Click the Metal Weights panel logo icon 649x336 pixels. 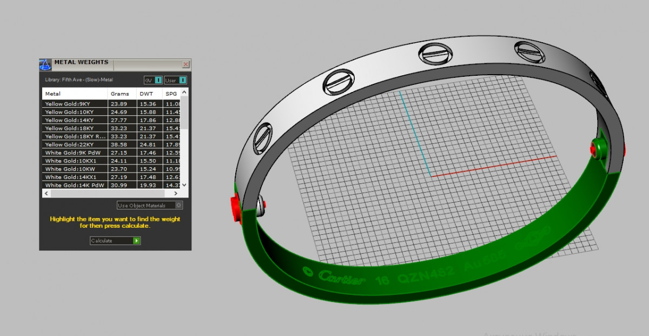[x=45, y=64]
